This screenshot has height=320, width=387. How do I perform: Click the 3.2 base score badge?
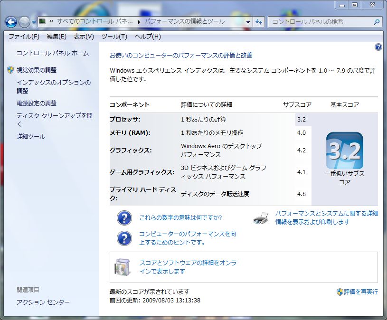pos(345,151)
